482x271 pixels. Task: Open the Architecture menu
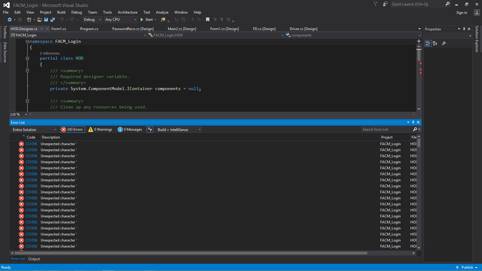127,12
